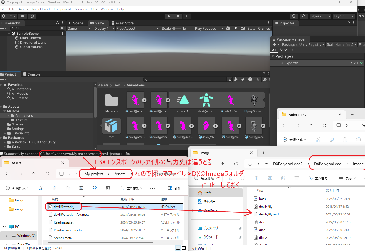The width and height of the screenshot is (365, 251).
Task: Select the Services tab in Package Manager
Action: (286, 50)
